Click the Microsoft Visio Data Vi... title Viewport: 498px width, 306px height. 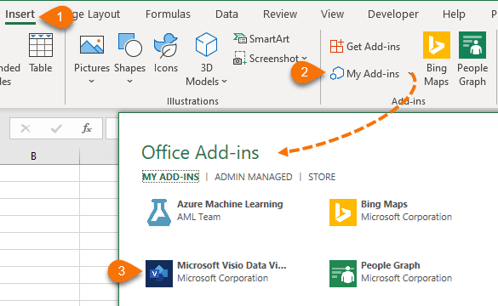[232, 265]
